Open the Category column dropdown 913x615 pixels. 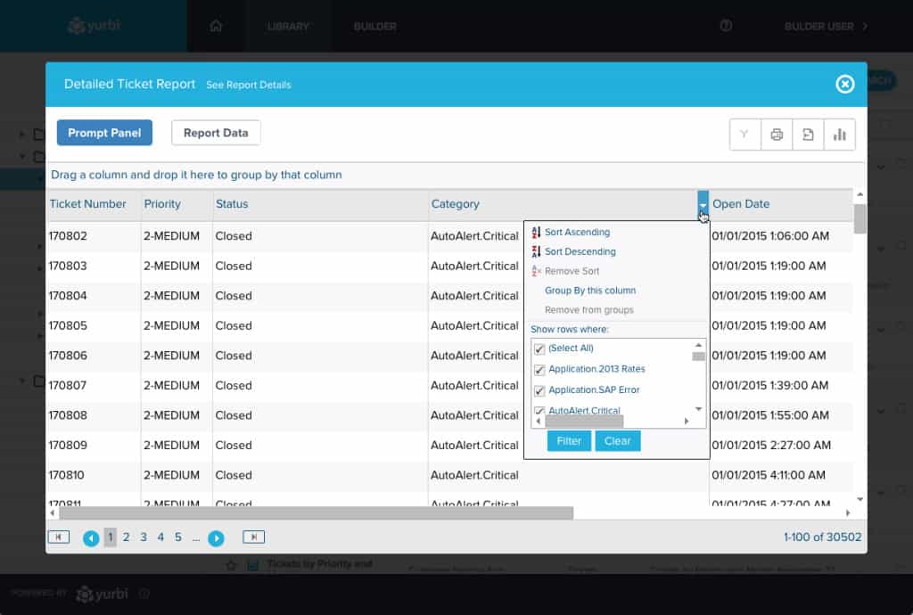(x=702, y=204)
